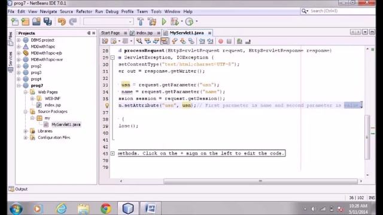Run the project with green play icon
The image size is (383, 215).
tap(164, 21)
